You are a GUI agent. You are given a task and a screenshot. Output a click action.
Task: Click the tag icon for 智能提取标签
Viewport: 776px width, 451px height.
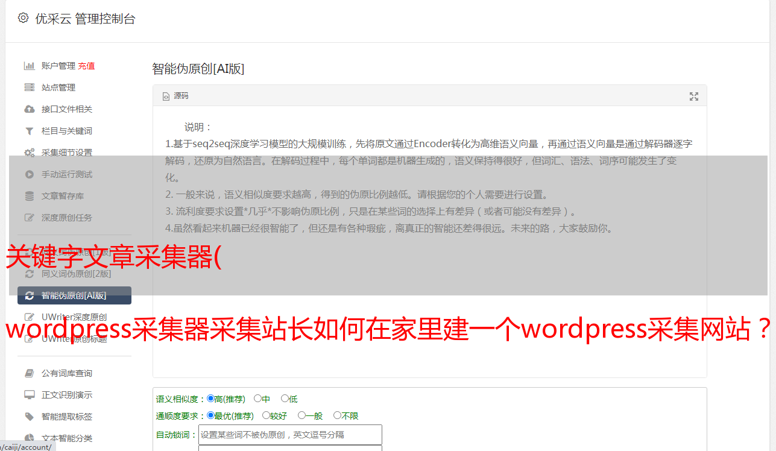(x=29, y=417)
